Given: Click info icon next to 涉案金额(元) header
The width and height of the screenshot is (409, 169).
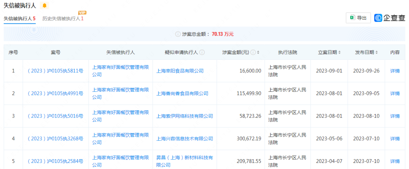Looking at the screenshot, I should tap(253, 52).
